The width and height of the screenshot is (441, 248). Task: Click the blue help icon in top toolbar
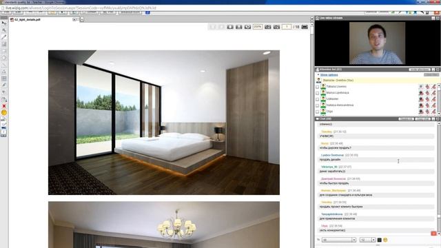(147, 12)
